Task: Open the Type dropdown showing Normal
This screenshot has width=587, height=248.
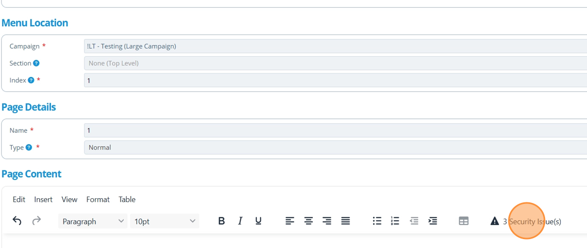Action: 335,147
